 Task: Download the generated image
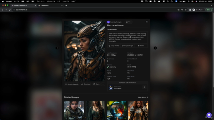(x=86, y=84)
